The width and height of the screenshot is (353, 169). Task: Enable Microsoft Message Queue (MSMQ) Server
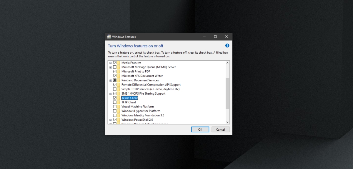coord(115,67)
